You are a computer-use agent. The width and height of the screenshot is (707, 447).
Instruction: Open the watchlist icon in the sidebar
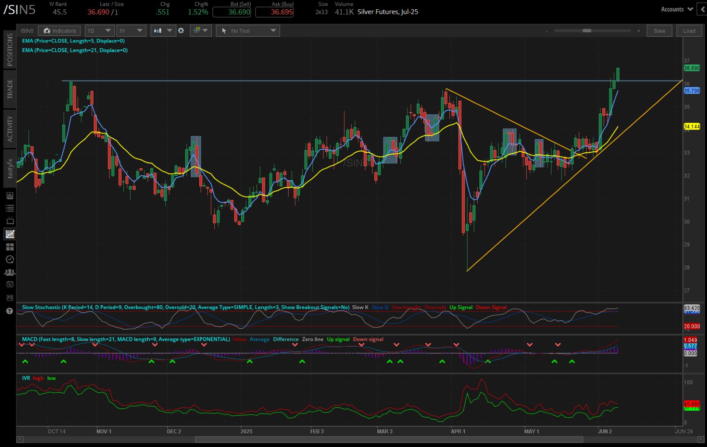(x=9, y=208)
